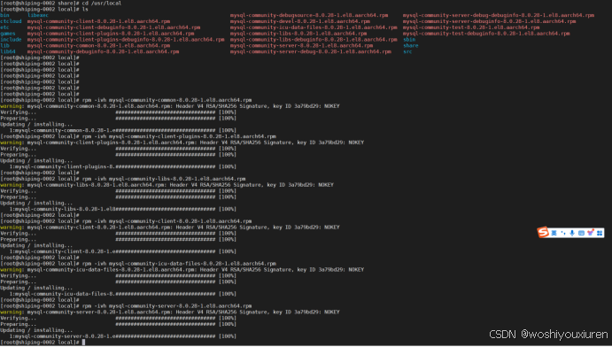The height and width of the screenshot is (347, 612).
Task: Click the 'libexec' directory name
Action: [x=38, y=15]
